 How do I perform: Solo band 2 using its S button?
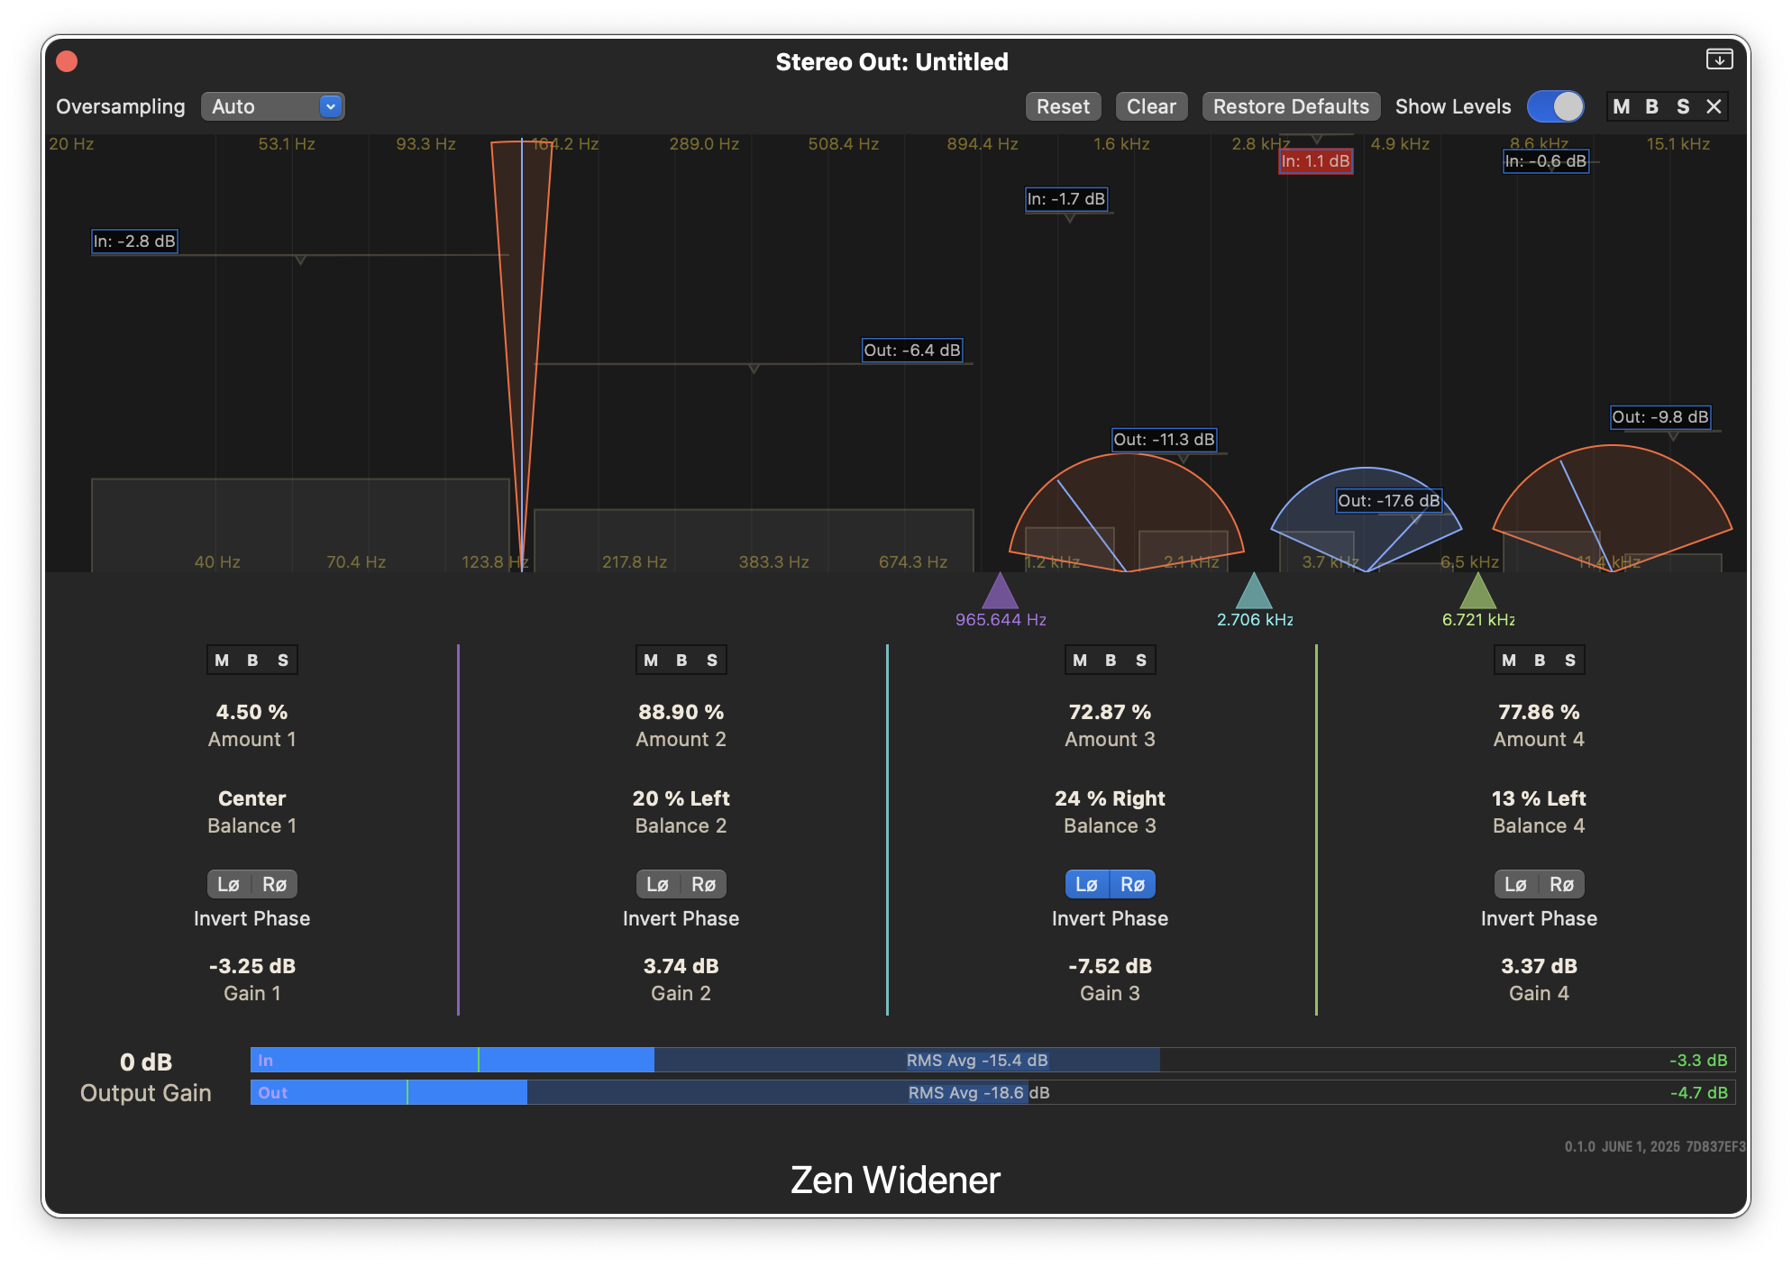[712, 660]
